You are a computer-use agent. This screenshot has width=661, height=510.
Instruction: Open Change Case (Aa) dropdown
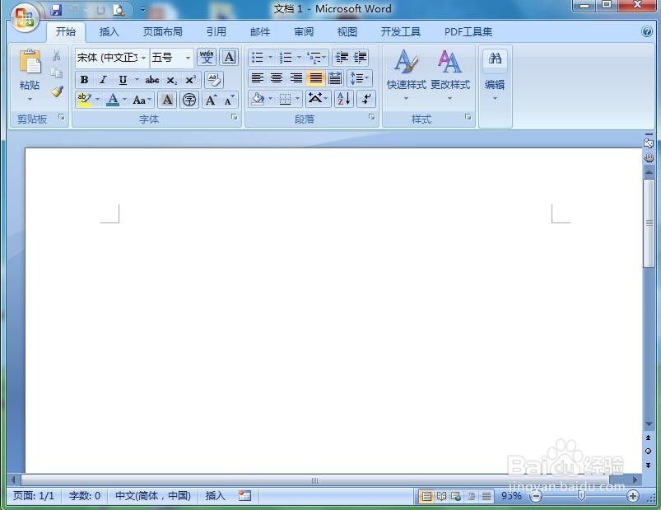pos(142,100)
